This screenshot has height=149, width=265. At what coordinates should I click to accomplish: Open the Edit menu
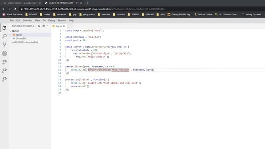[x=18, y=20]
